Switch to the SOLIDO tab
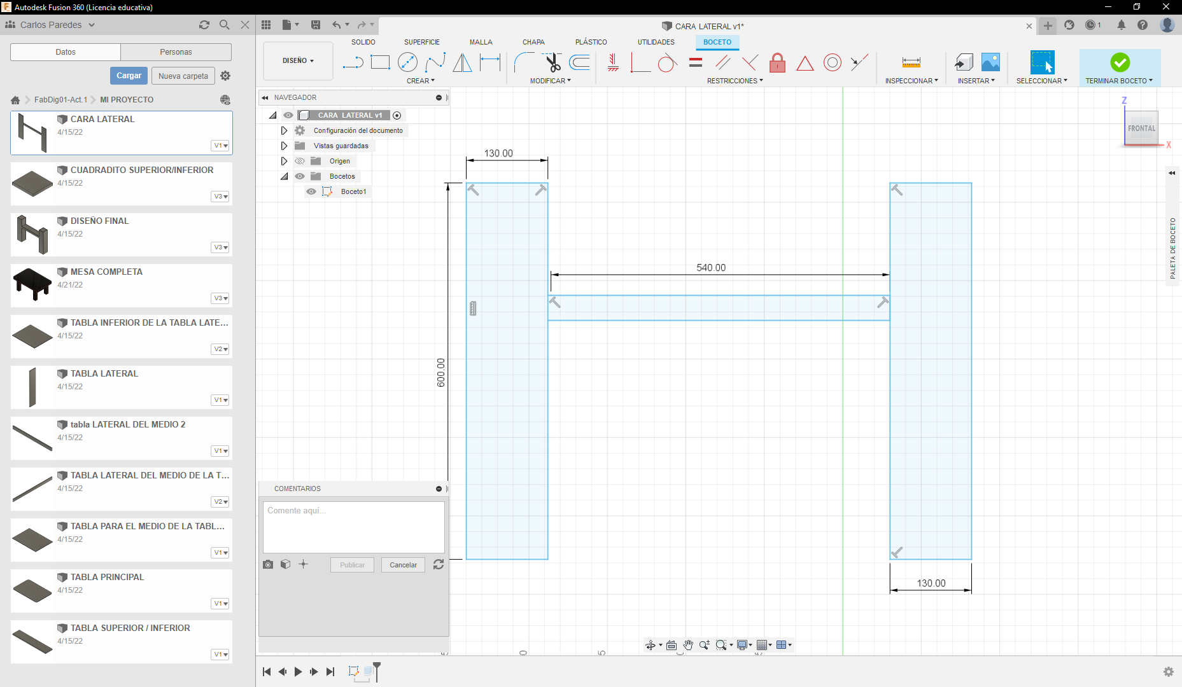The width and height of the screenshot is (1182, 687). [363, 42]
